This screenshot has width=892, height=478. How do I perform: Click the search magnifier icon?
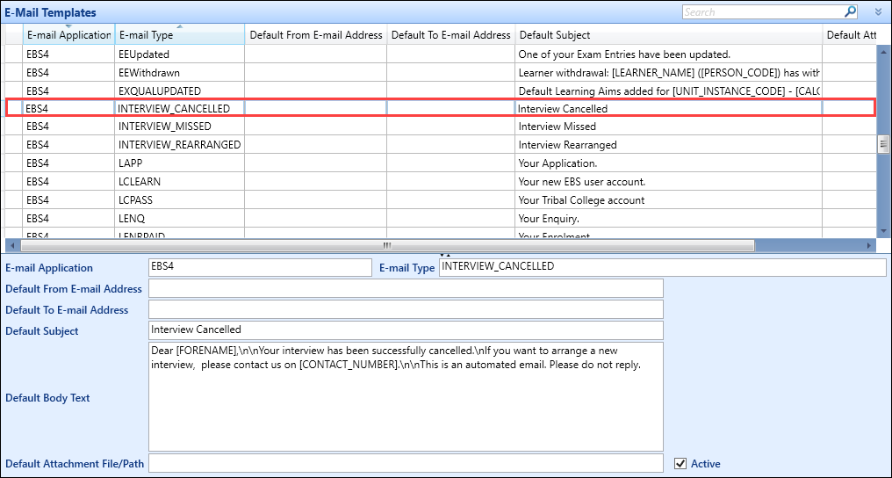click(x=850, y=11)
